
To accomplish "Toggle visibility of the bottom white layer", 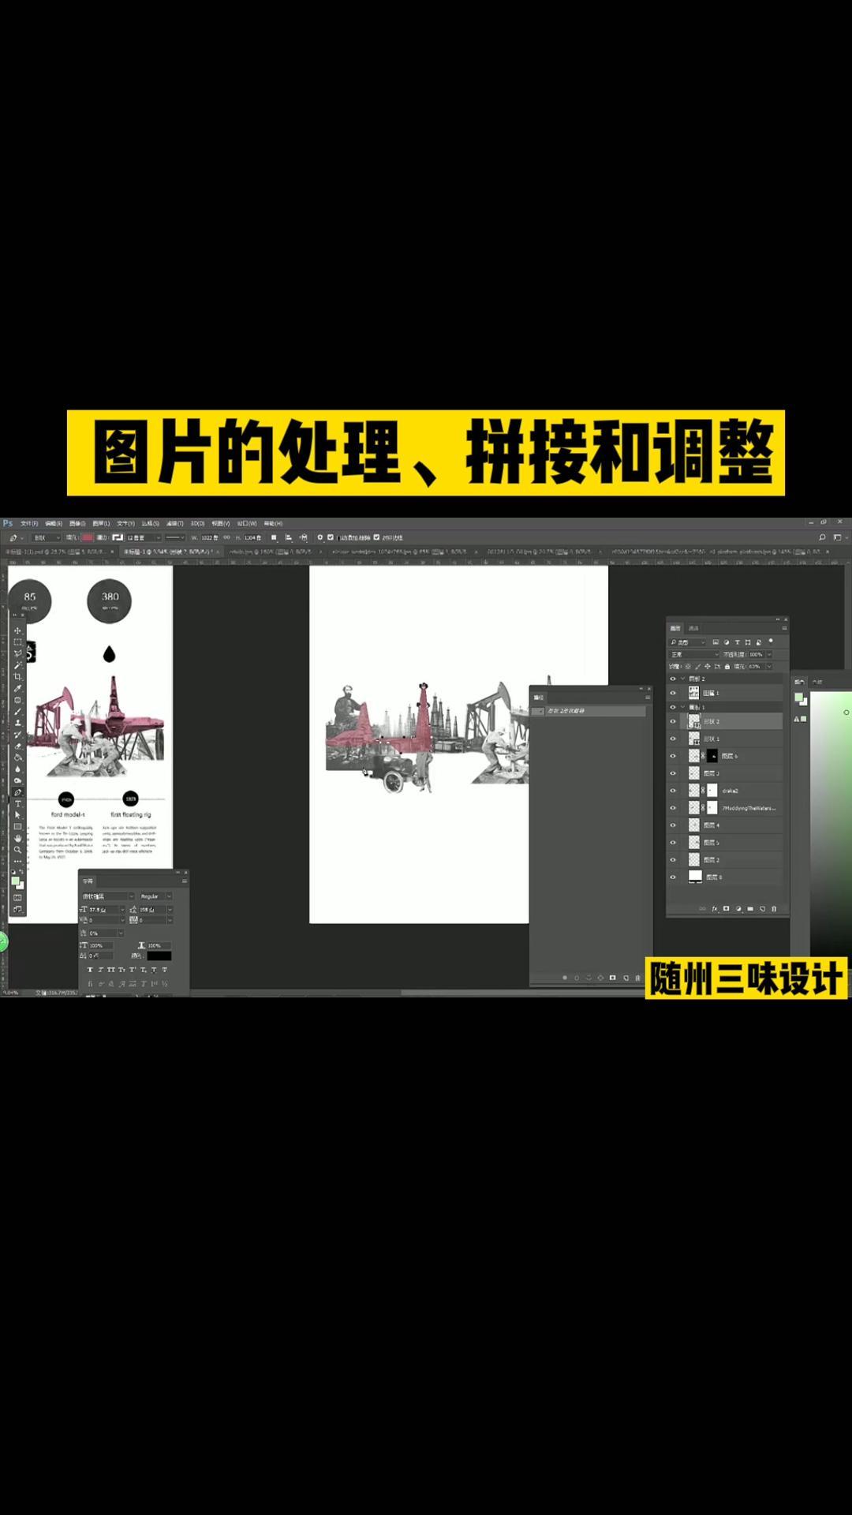I will click(673, 877).
